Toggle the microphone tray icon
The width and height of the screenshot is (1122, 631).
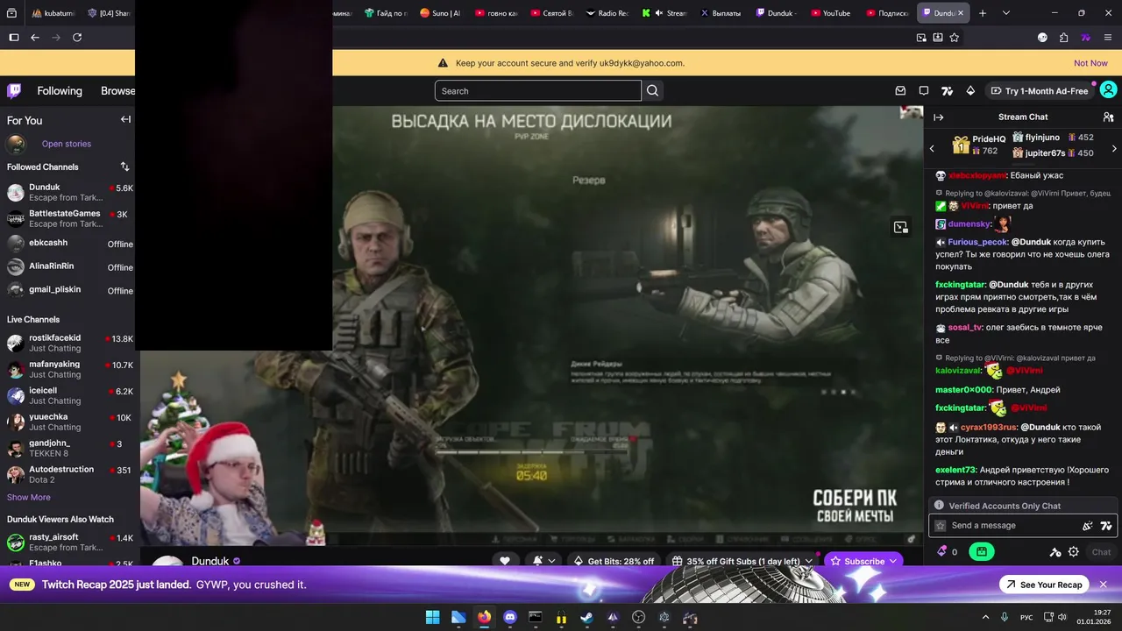pos(1005,617)
